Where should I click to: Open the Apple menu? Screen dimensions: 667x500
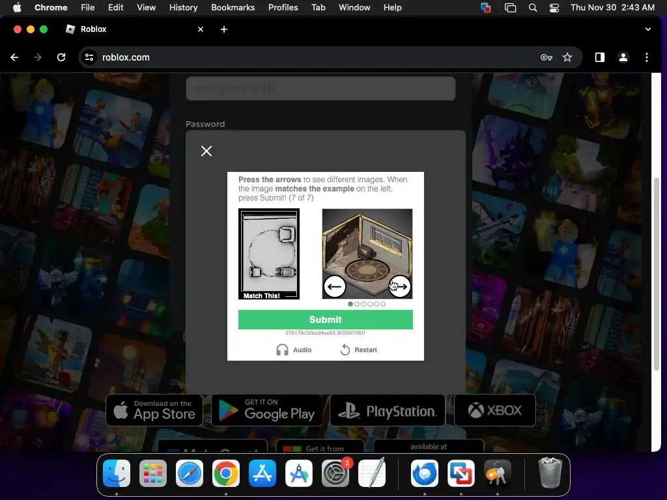click(x=17, y=7)
